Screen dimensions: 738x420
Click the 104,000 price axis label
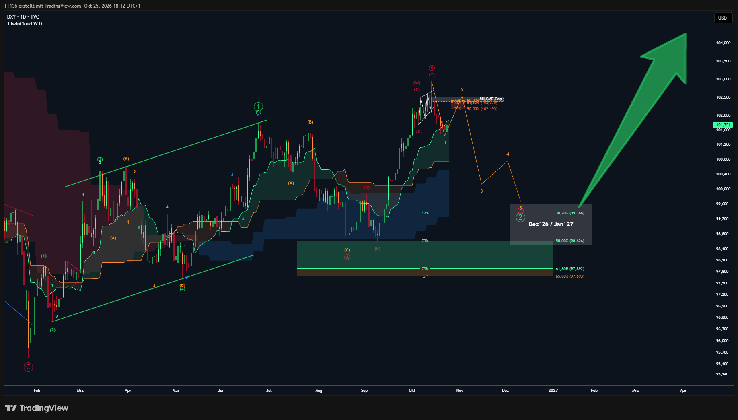723,43
